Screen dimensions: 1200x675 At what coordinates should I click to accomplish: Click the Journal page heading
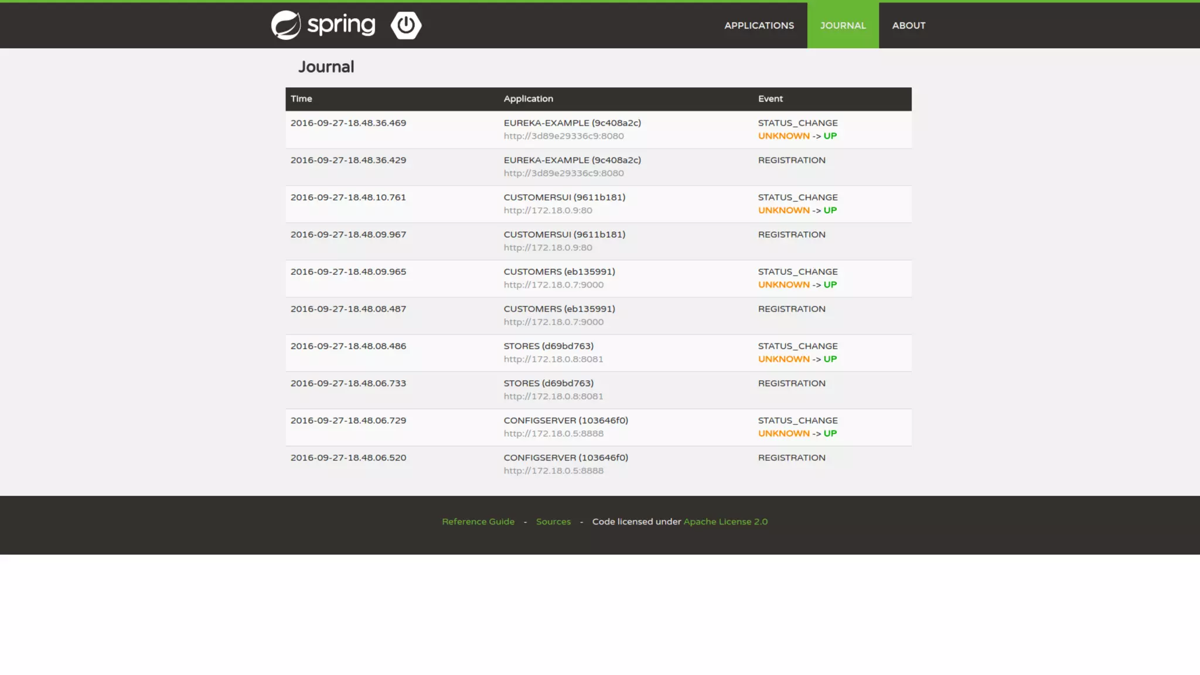click(326, 67)
